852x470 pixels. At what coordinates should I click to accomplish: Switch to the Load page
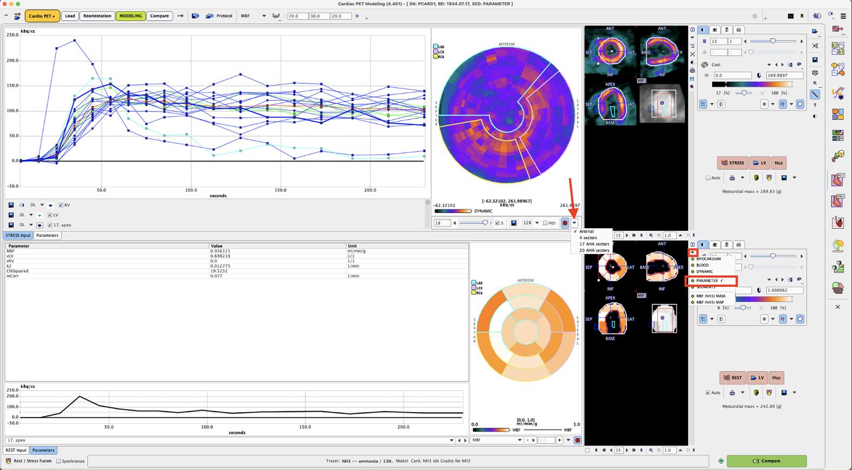70,16
